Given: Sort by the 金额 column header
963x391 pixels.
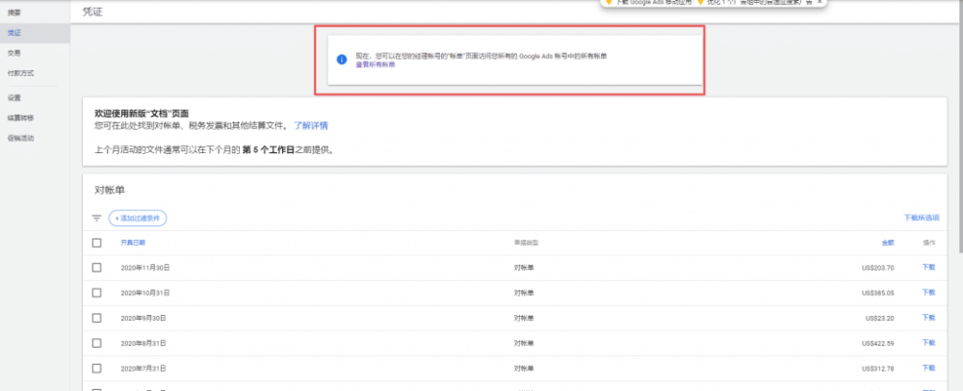Looking at the screenshot, I should [x=887, y=243].
